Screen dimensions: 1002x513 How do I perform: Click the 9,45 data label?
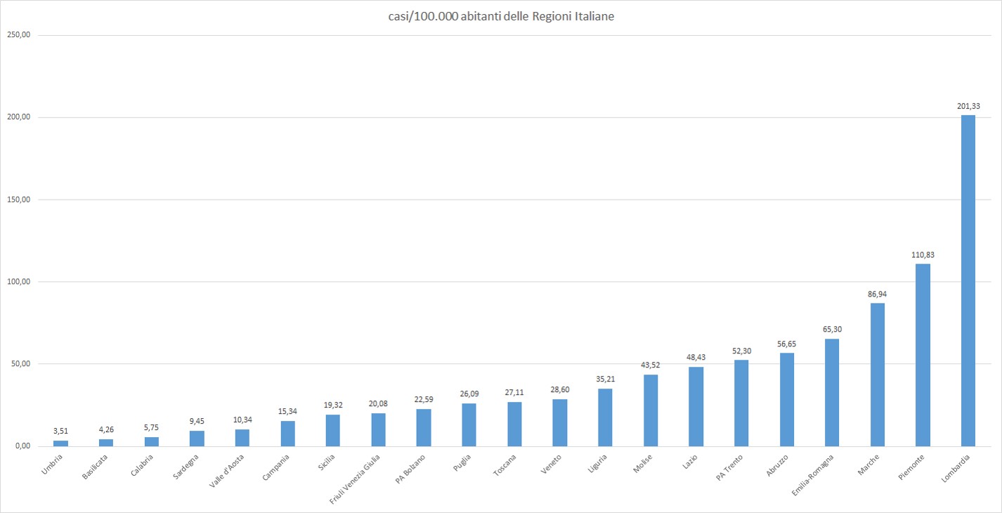[197, 422]
